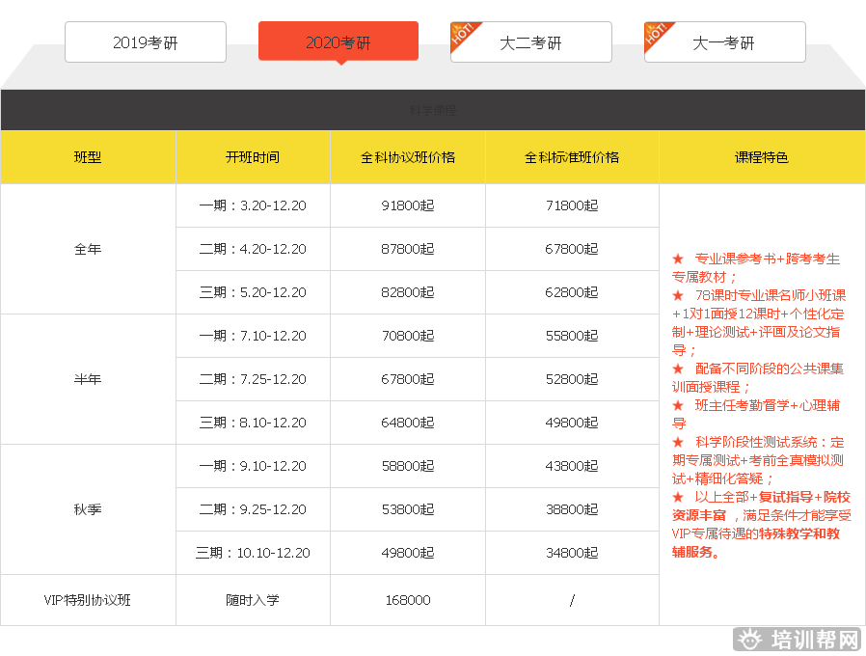Click the 34800起 standard price cell
The height and width of the screenshot is (656, 866).
572,553
